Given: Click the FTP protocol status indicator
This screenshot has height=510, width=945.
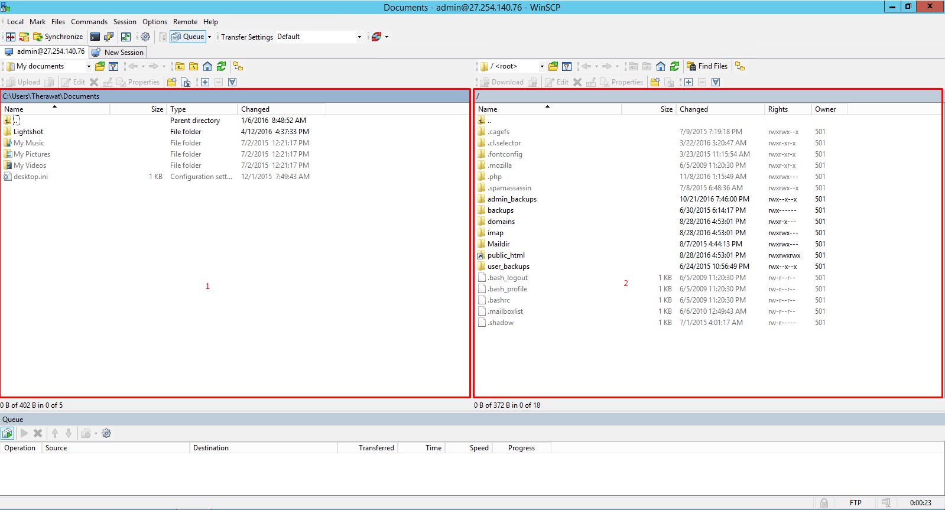Looking at the screenshot, I should tap(855, 503).
